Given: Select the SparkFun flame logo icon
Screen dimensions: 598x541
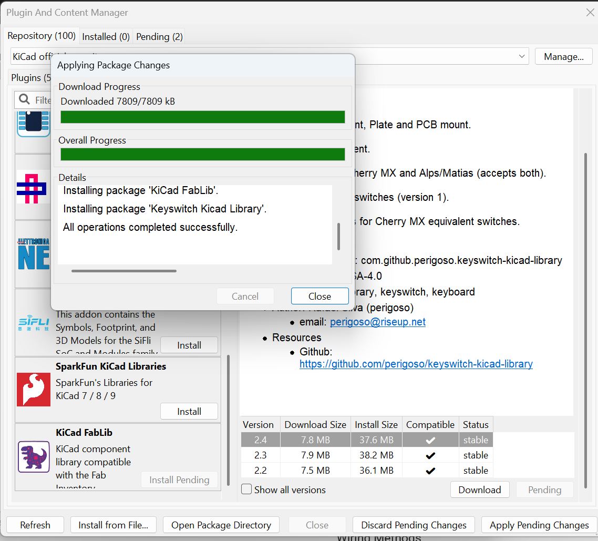Looking at the screenshot, I should click(34, 389).
